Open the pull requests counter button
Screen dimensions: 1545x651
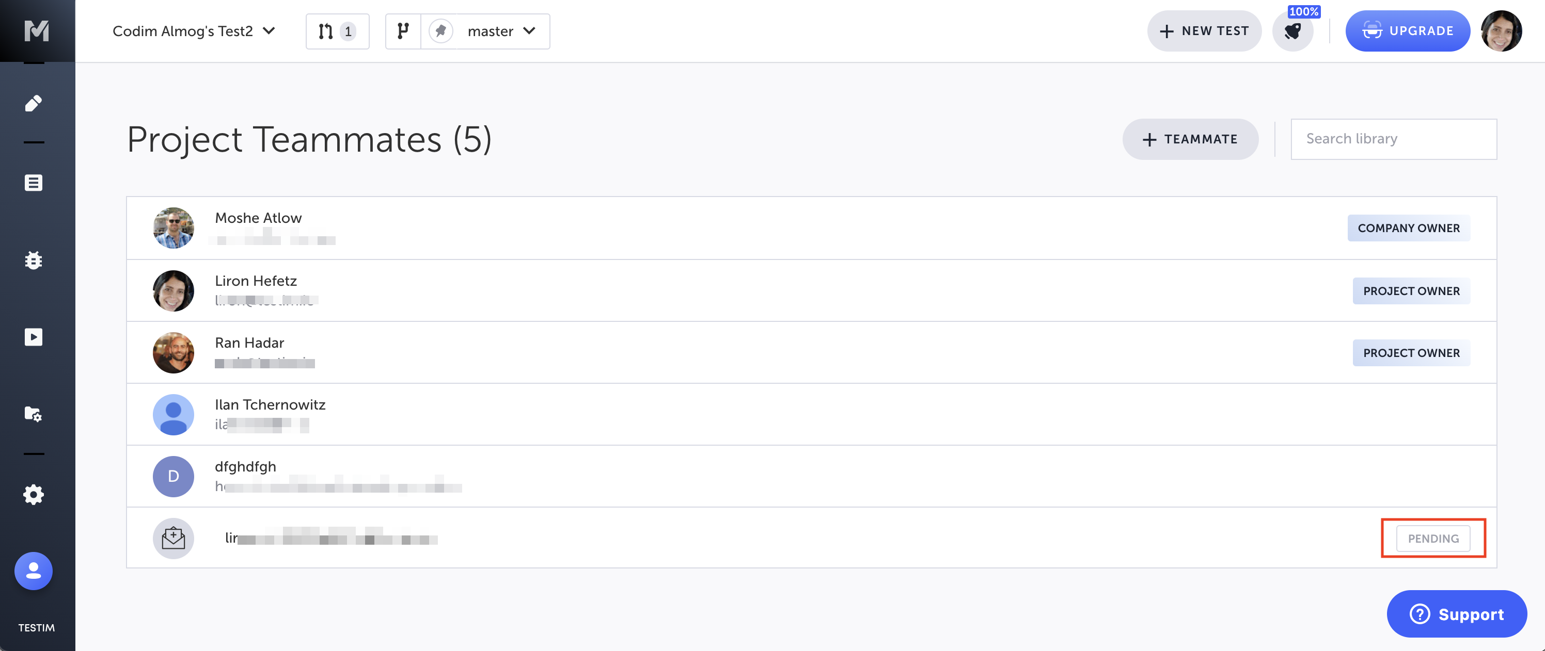tap(337, 31)
